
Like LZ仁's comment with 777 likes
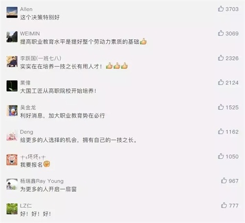click(224, 205)
